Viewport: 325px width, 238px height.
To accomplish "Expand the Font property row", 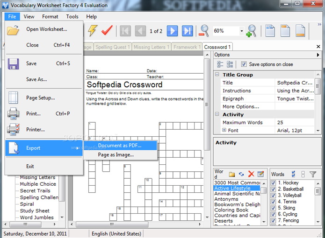I will click(x=224, y=130).
